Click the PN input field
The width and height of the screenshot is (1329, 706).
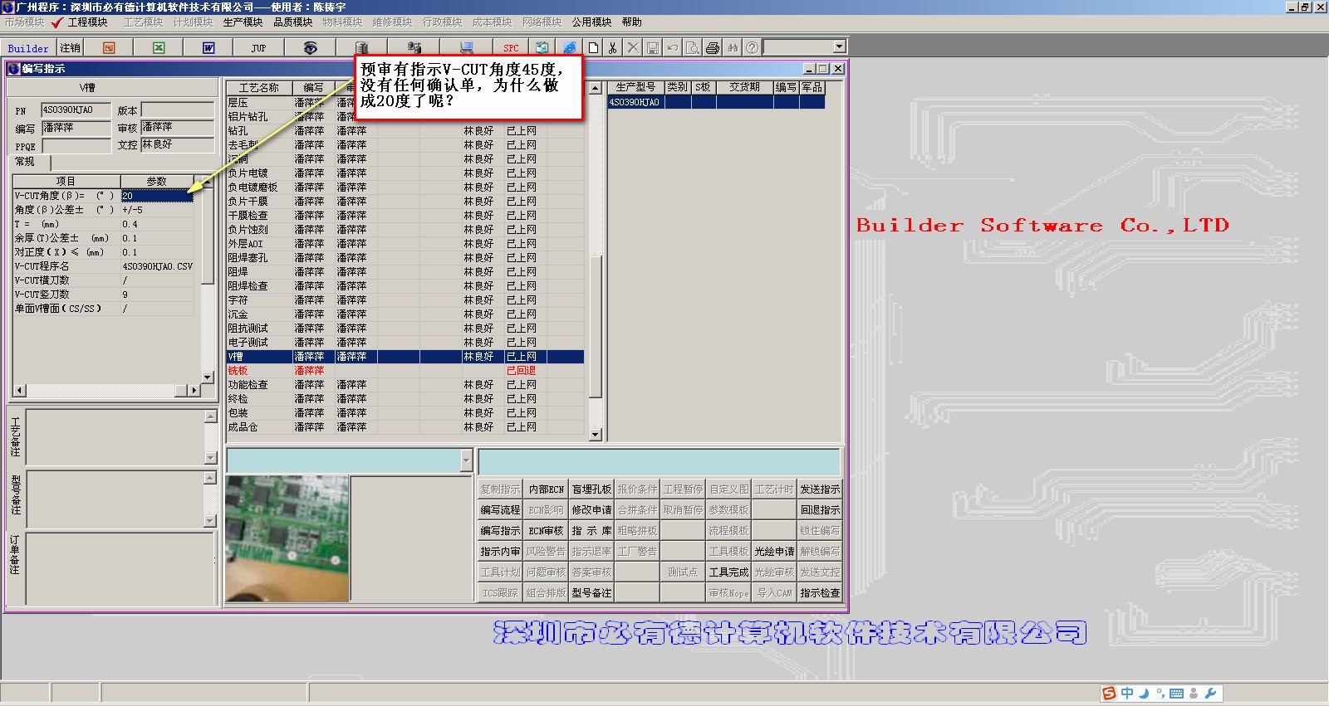click(76, 110)
